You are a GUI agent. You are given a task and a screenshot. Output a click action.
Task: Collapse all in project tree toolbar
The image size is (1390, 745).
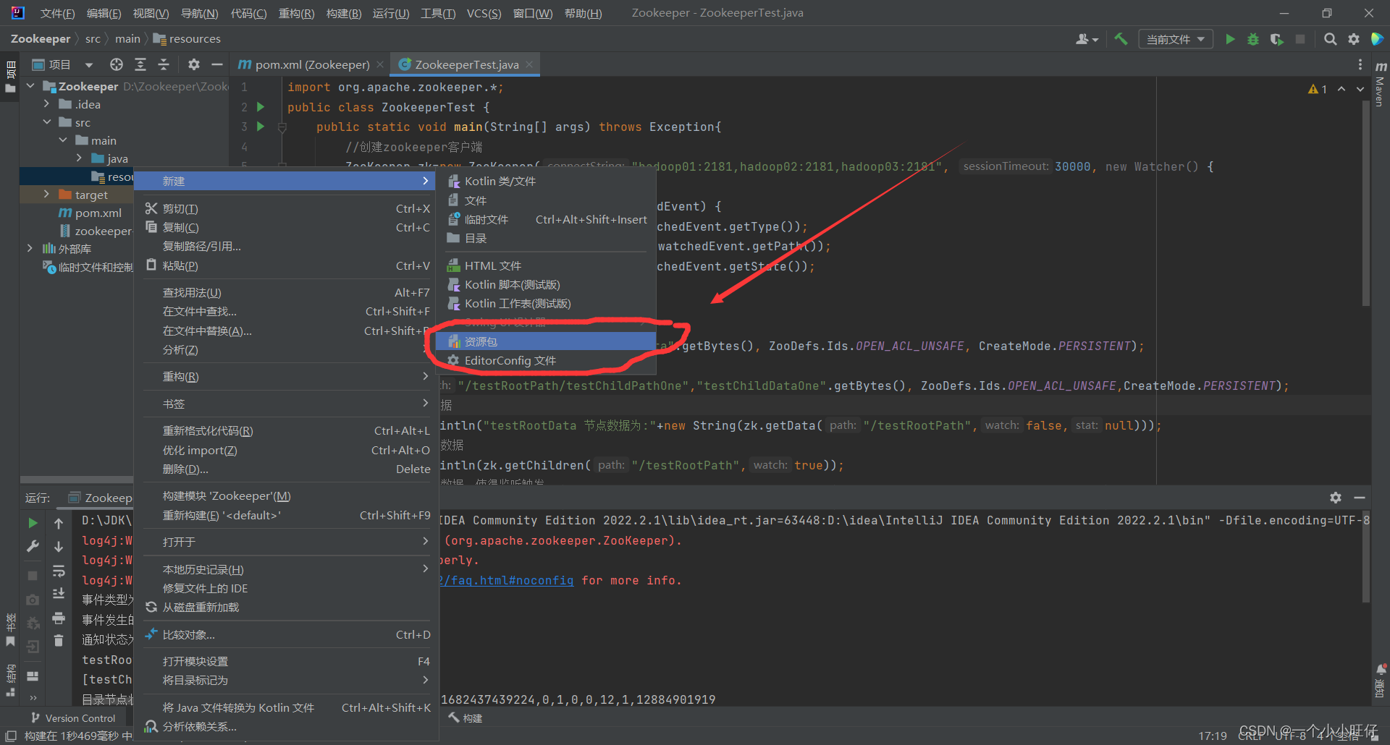point(164,64)
